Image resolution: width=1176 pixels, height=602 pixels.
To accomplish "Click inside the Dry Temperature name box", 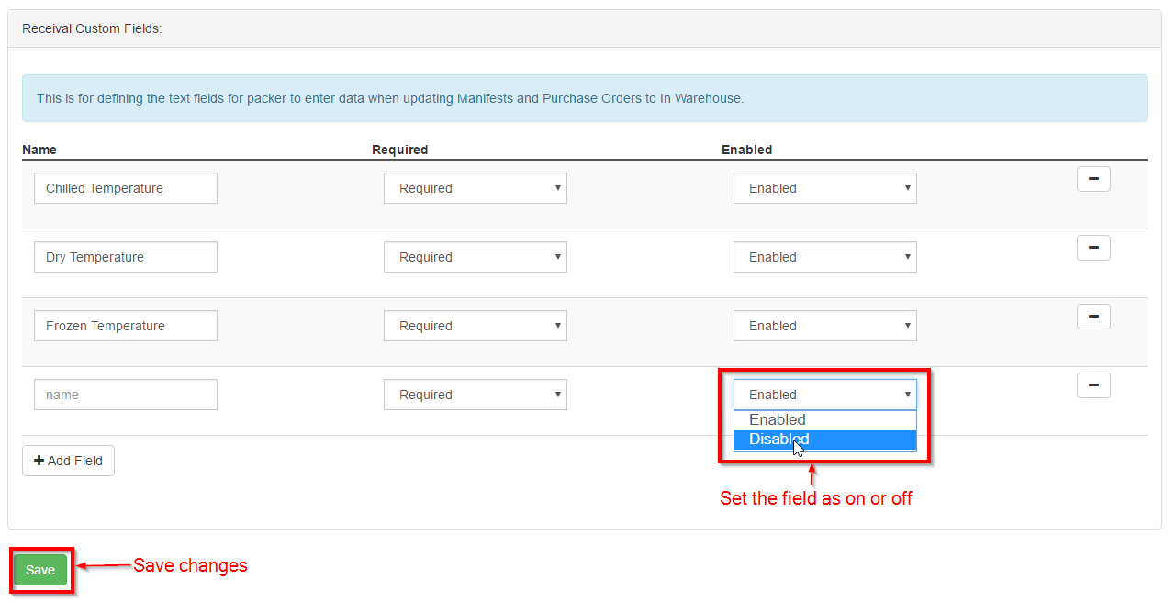I will tap(125, 256).
